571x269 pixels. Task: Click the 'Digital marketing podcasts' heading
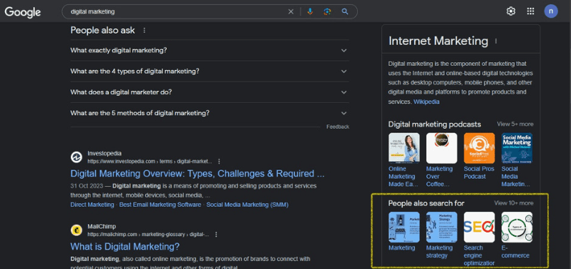coord(434,124)
